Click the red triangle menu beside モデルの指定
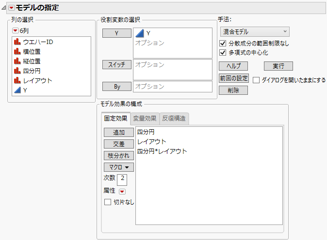This screenshot has width=327, height=240. (12, 8)
